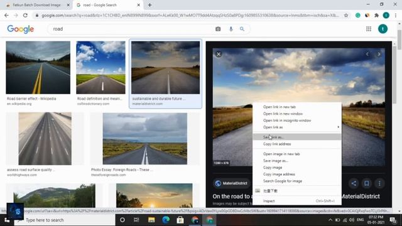The image size is (402, 226).
Task: Click the address bar URL
Action: click(190, 15)
